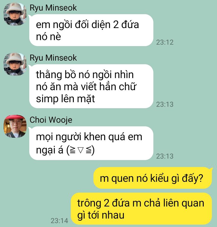Select the bubble "em ngồi đối diện 2 đứa nó nè"
The width and height of the screenshot is (217, 227).
91,30
